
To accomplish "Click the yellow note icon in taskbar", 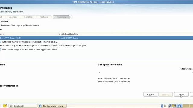I will tap(5, 106).
